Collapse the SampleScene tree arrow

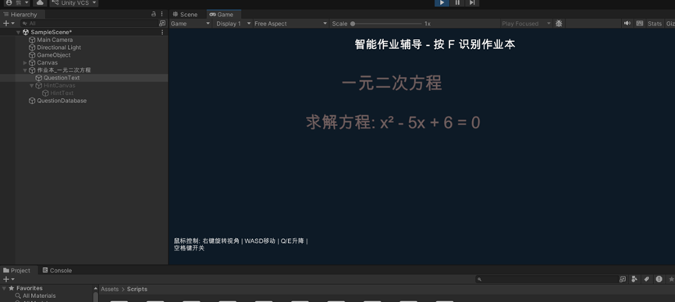click(x=18, y=32)
